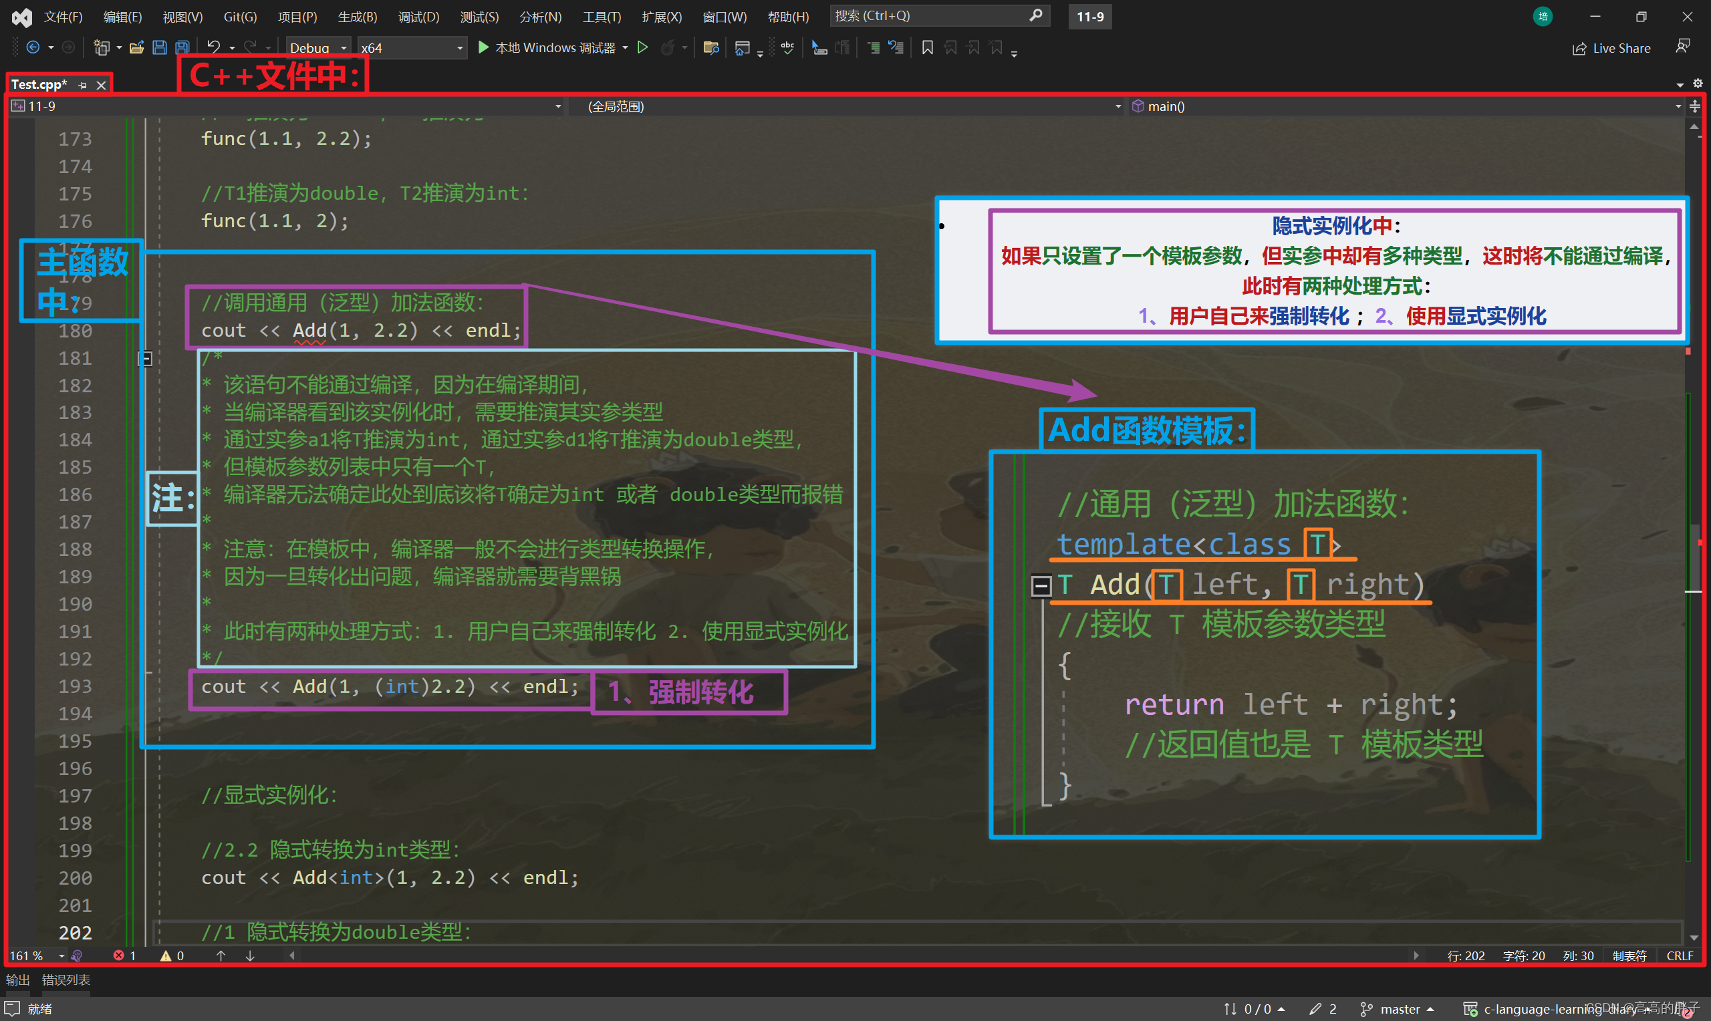The width and height of the screenshot is (1711, 1021).
Task: Open the 编辑(E) menu
Action: (122, 17)
